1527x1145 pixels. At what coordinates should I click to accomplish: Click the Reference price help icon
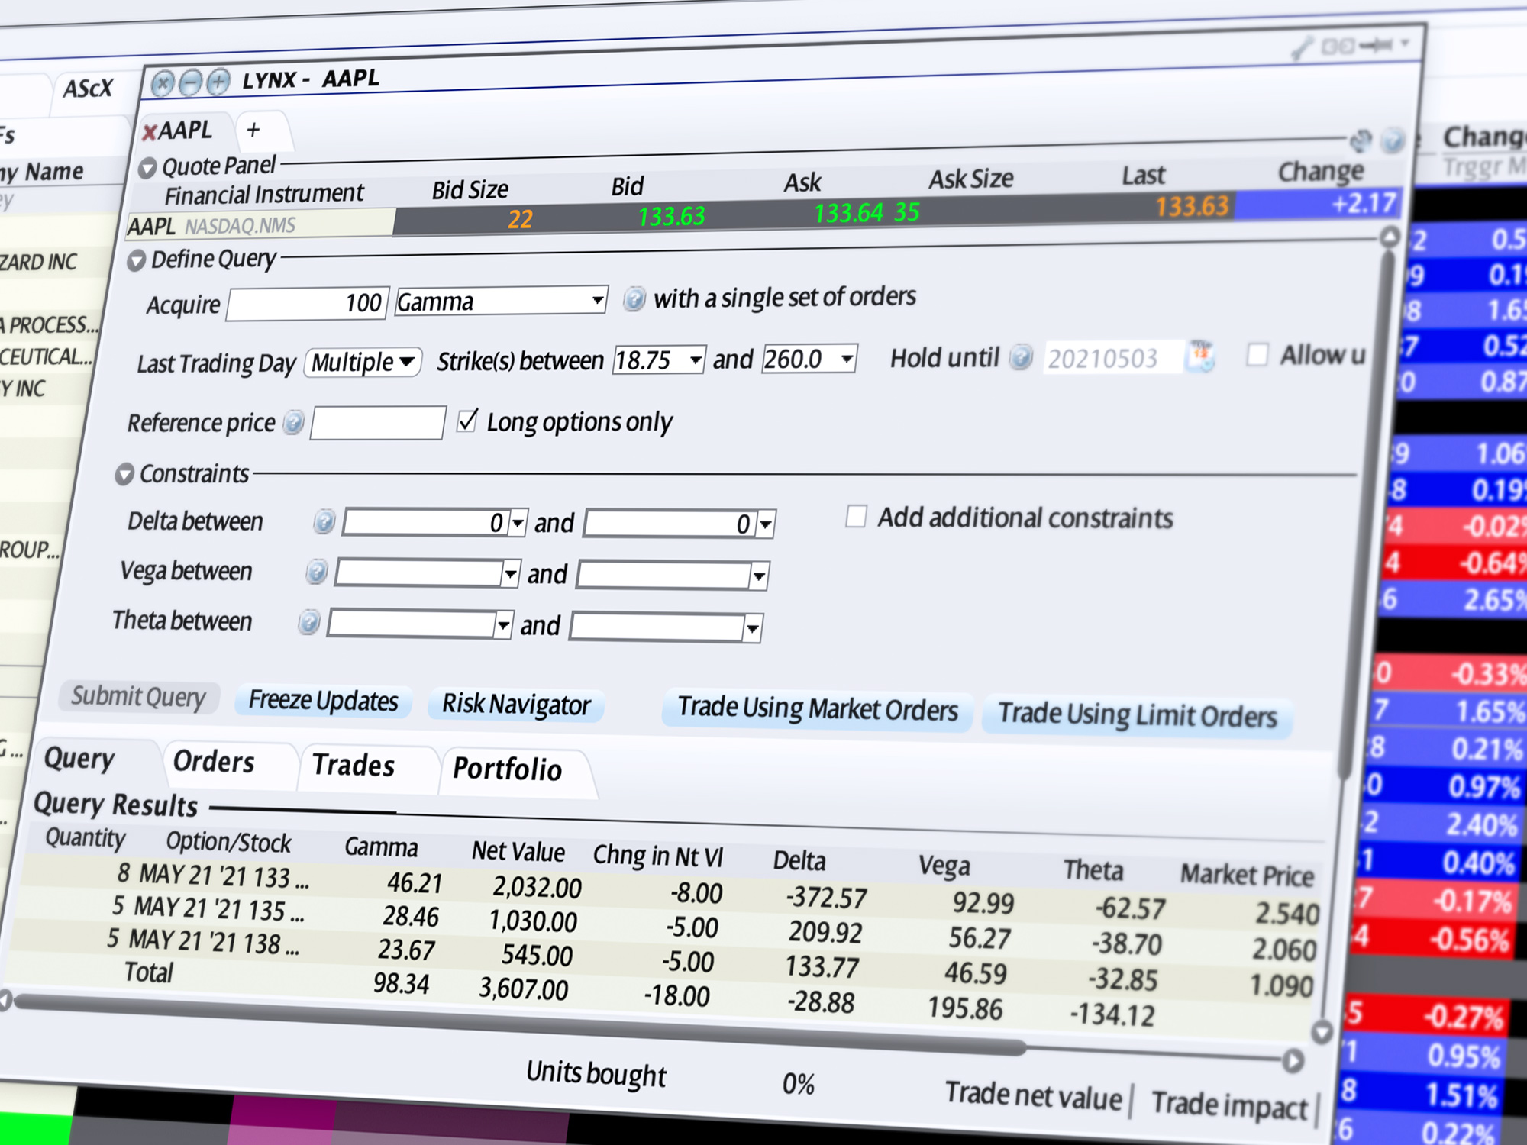pos(293,423)
